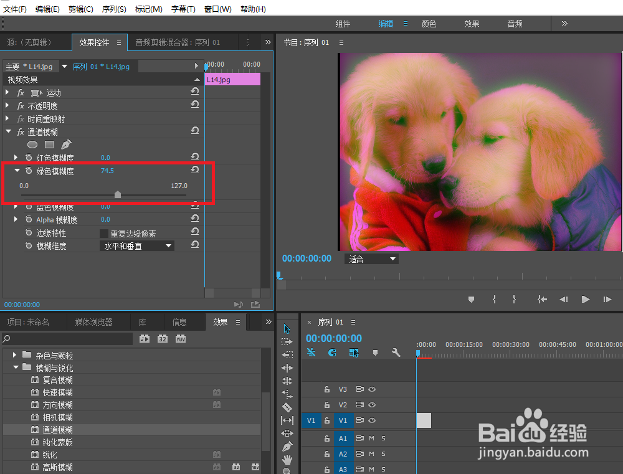623x474 pixels.
Task: Select the ellipse mask tool under 通道模糊
Action: click(x=32, y=145)
